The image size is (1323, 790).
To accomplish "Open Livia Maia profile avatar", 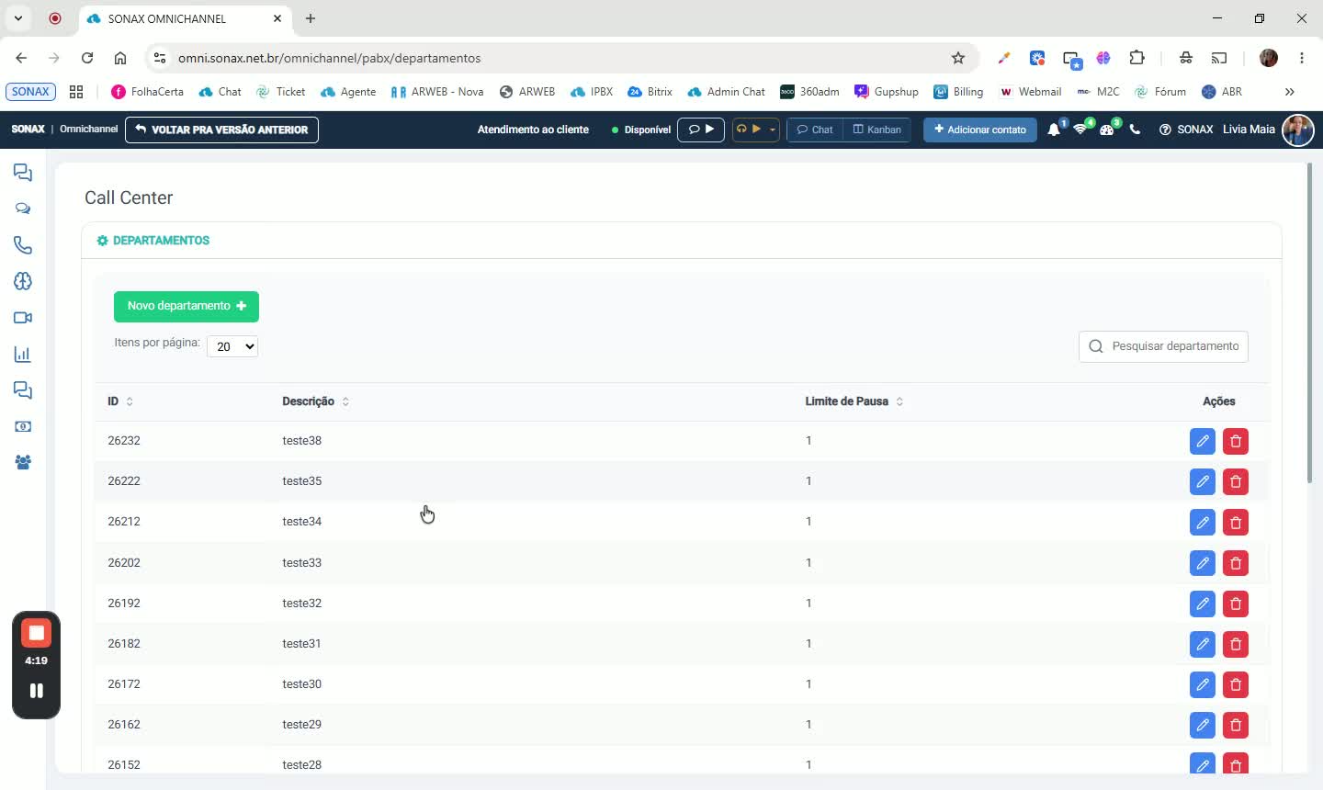I will [1297, 130].
